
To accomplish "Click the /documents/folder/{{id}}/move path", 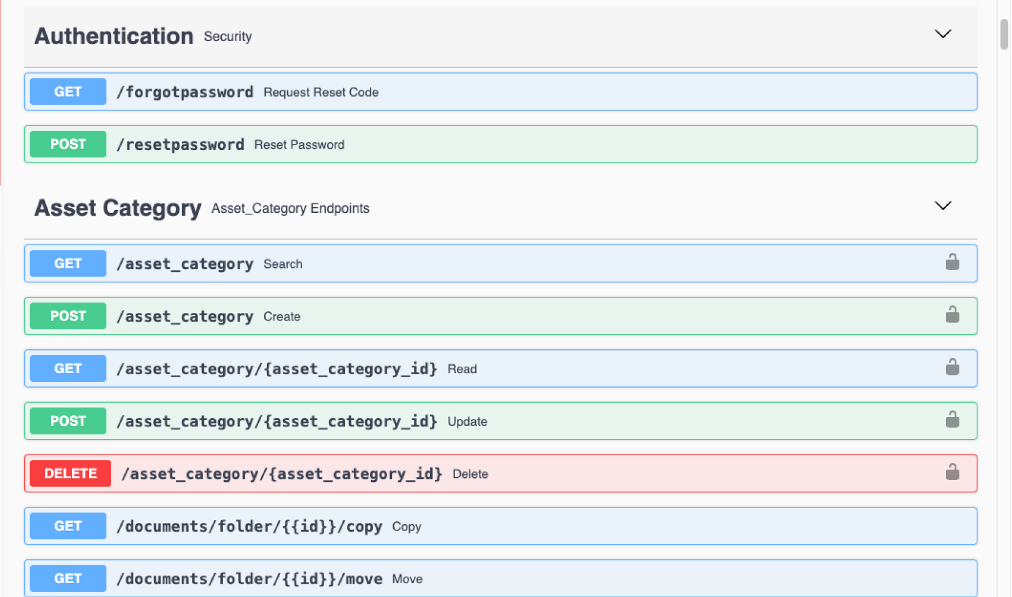I will coord(249,579).
